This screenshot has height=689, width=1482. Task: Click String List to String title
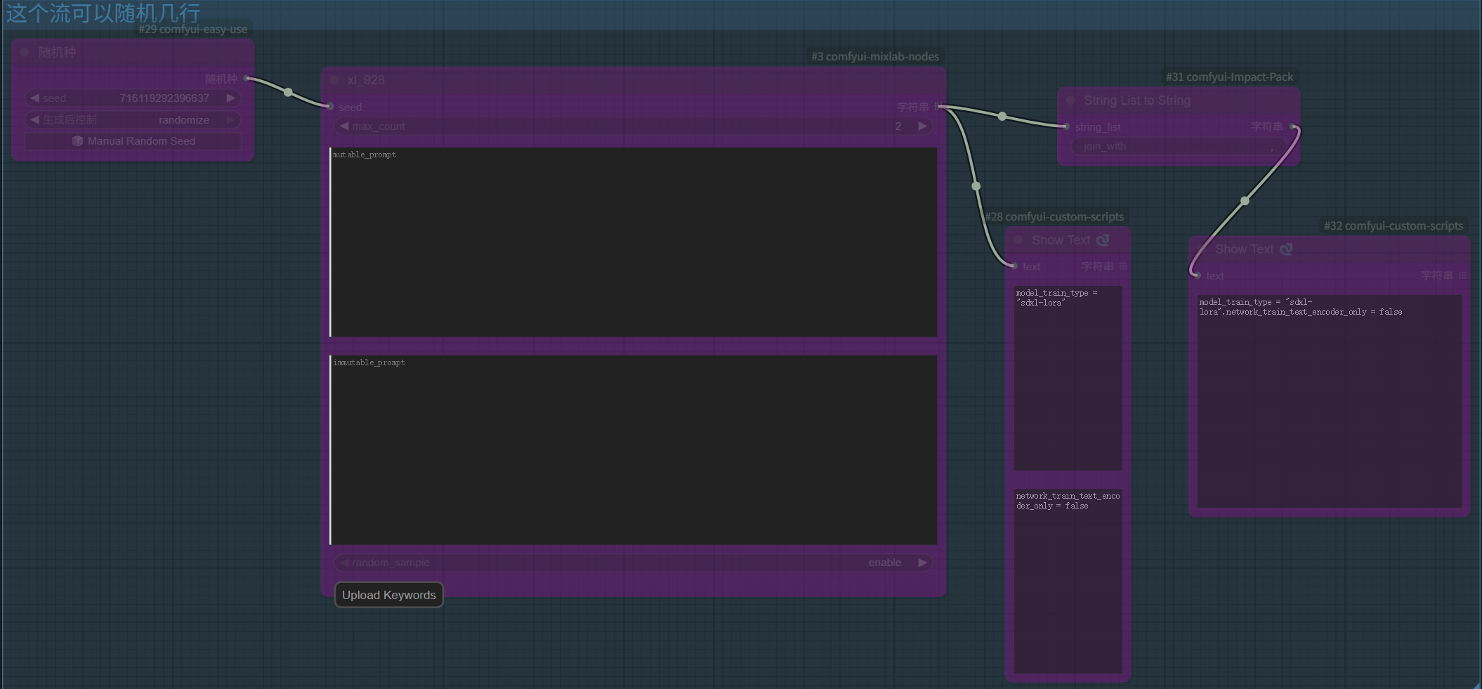click(1137, 100)
